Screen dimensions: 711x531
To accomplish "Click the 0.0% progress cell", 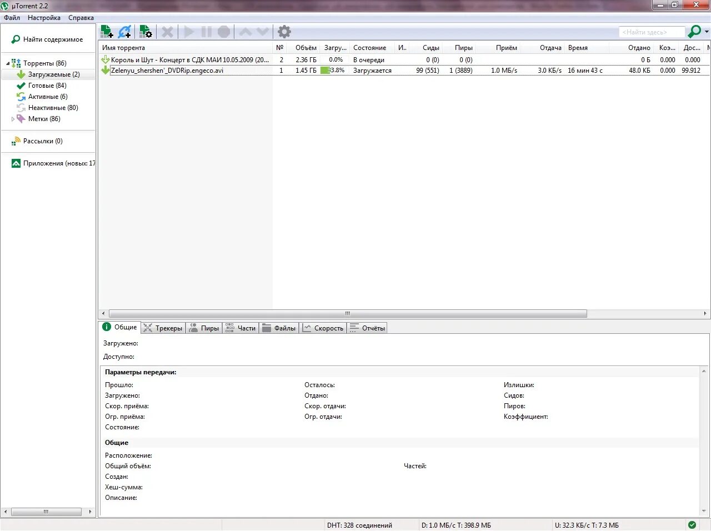I will [x=336, y=59].
